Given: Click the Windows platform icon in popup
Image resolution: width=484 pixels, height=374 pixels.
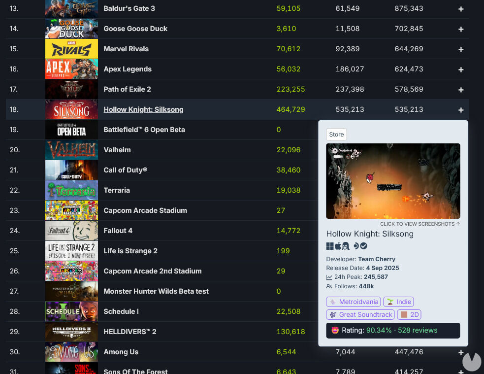Looking at the screenshot, I should click(330, 246).
